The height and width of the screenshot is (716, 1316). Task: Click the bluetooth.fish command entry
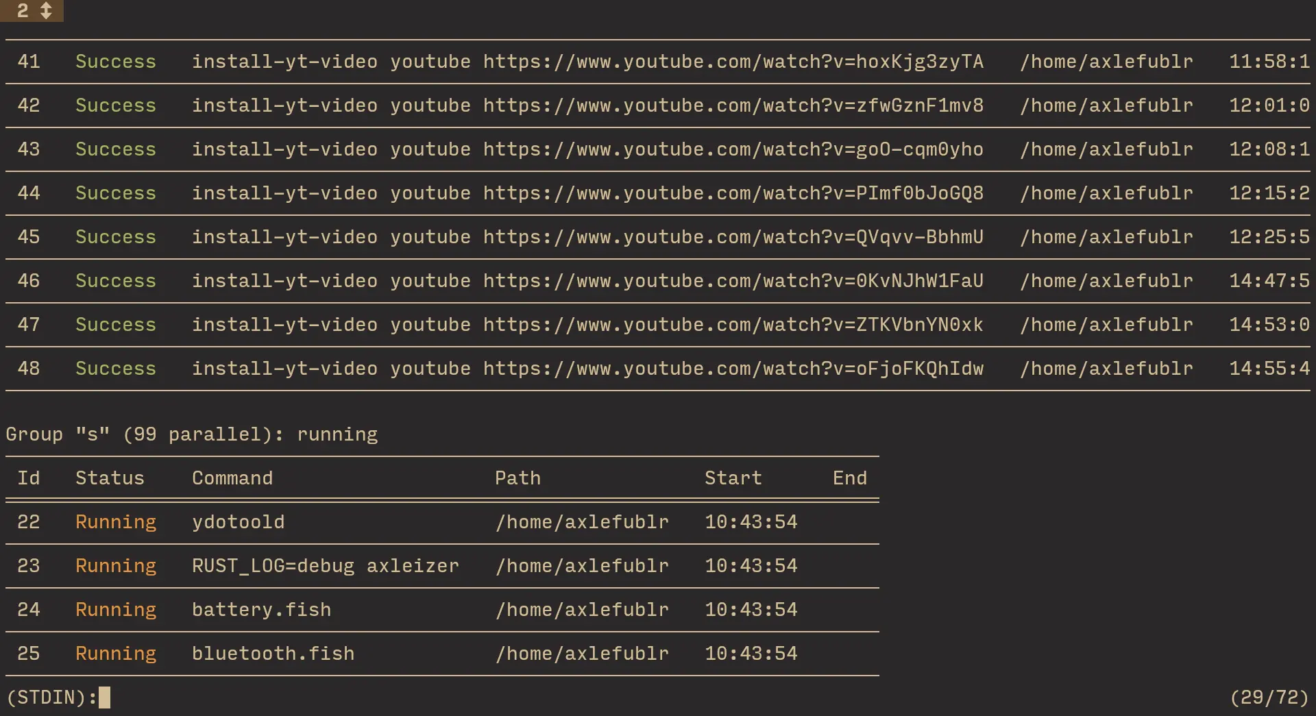coord(273,654)
